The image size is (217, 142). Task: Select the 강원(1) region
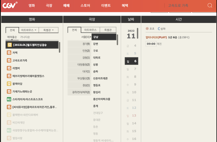coord(80,58)
